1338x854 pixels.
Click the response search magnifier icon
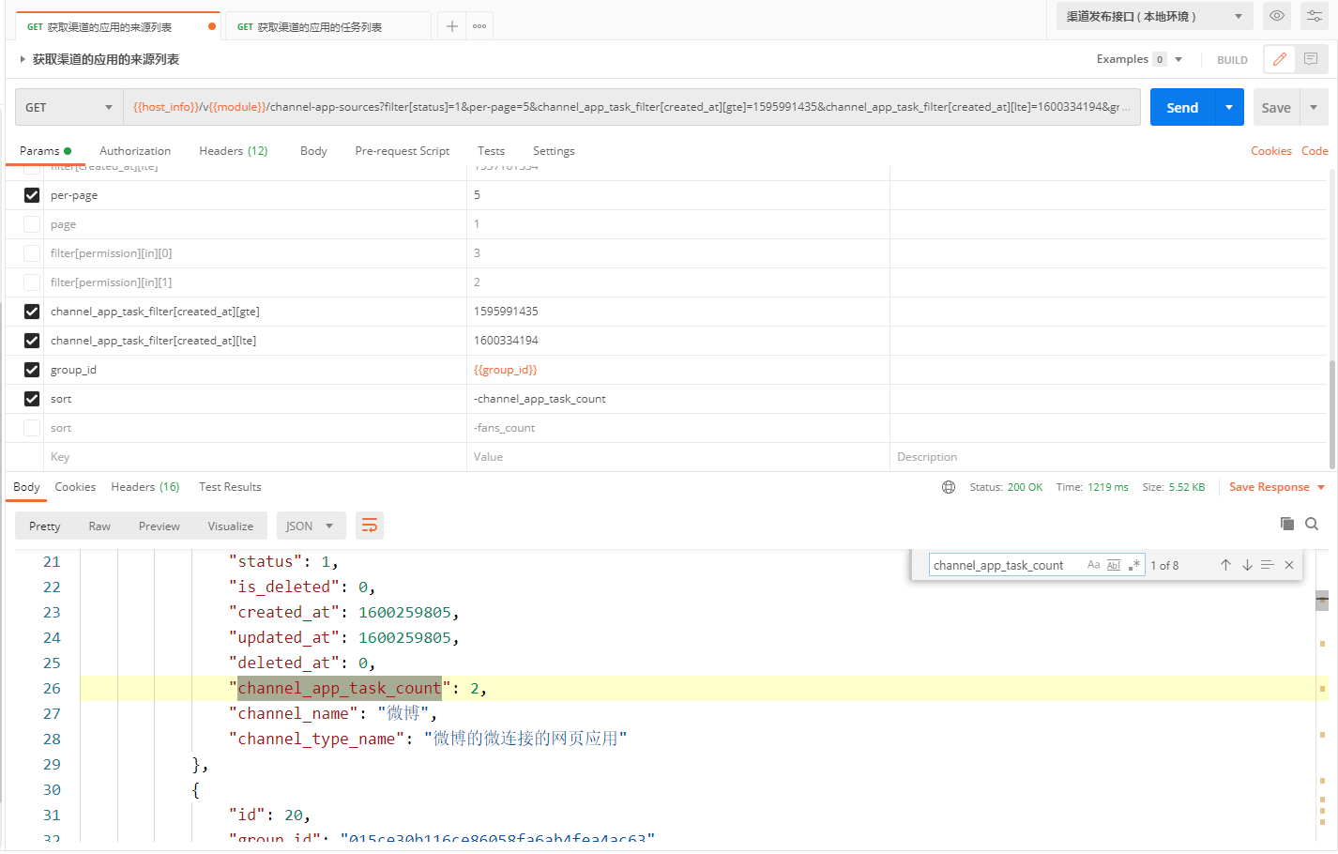(1312, 524)
